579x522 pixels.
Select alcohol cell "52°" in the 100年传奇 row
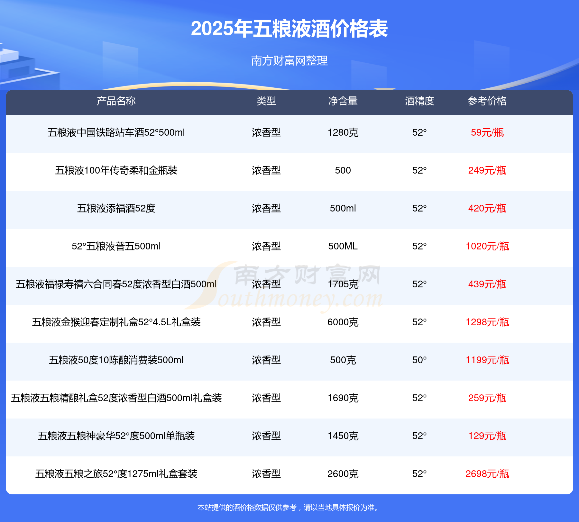pyautogui.click(x=419, y=170)
